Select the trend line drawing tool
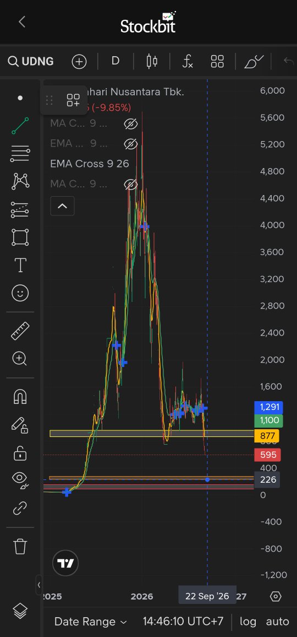Image resolution: width=297 pixels, height=637 pixels. click(20, 126)
